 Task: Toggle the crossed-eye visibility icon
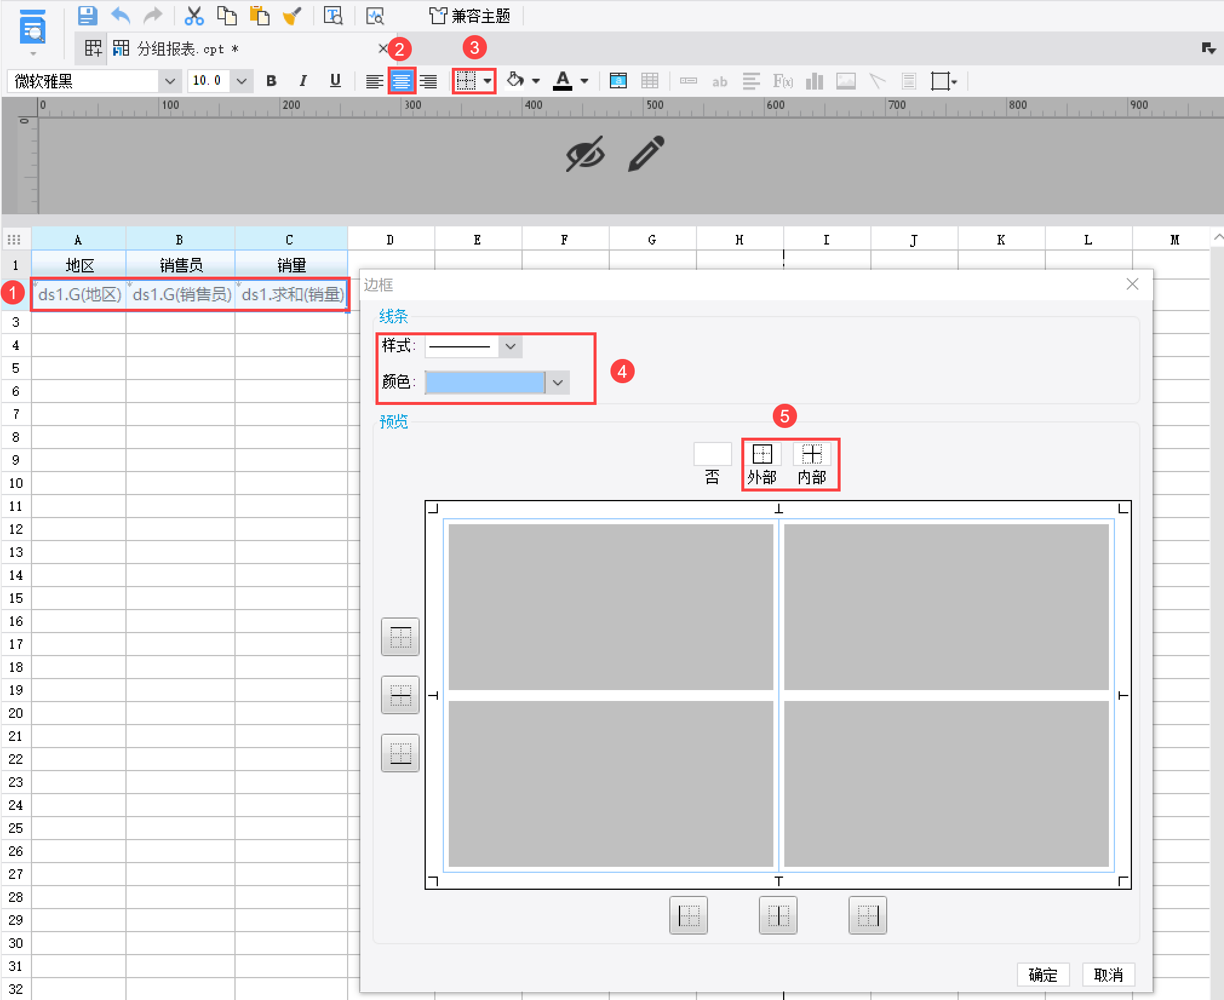click(584, 154)
